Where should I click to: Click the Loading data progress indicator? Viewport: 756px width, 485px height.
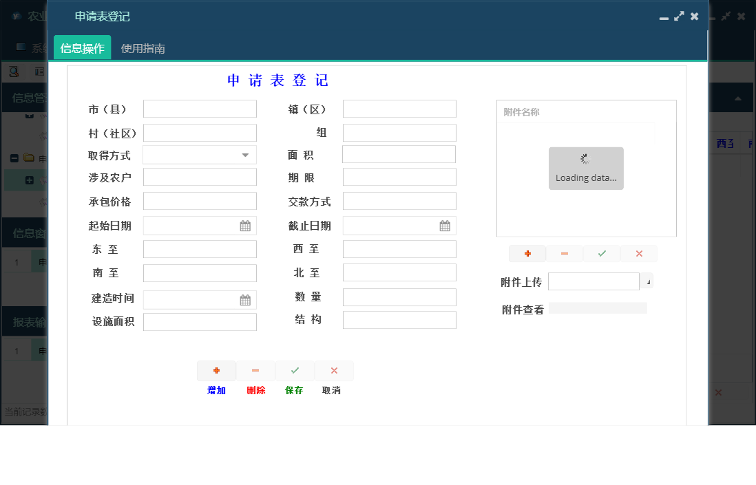586,168
